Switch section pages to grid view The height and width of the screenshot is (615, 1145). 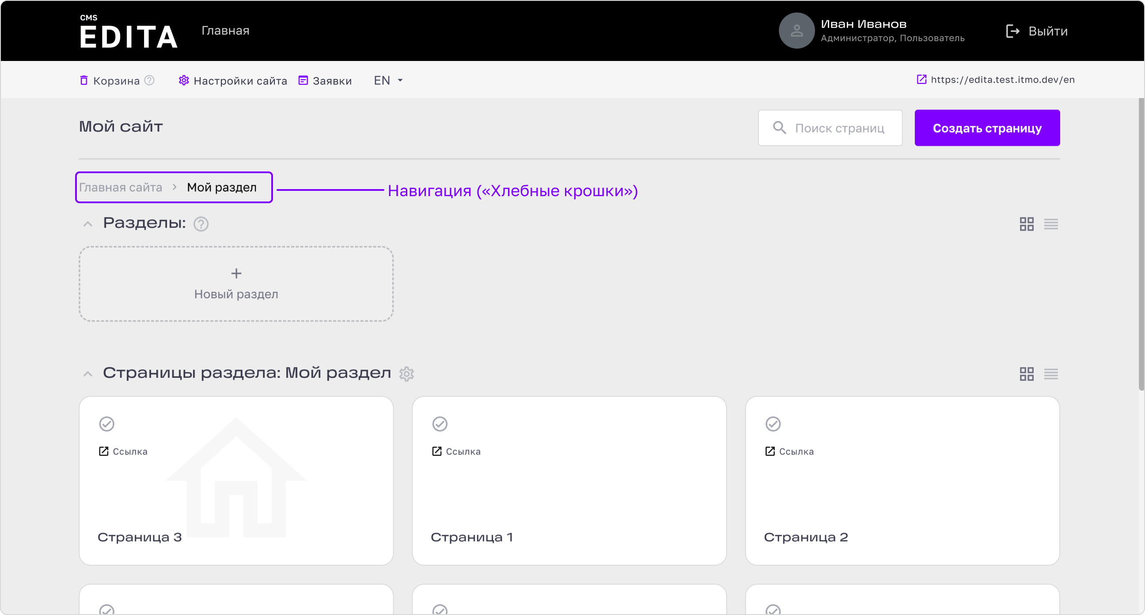click(1026, 373)
